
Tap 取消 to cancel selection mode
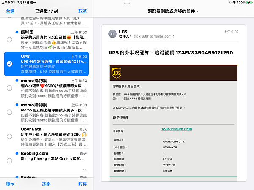(x=83, y=11)
